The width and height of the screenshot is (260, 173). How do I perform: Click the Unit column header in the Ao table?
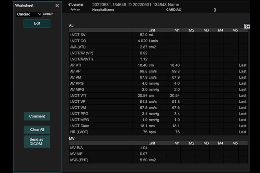point(152,30)
